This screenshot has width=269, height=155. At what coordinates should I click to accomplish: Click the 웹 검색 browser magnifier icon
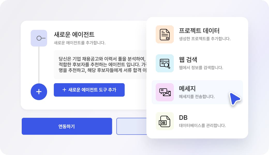click(165, 63)
